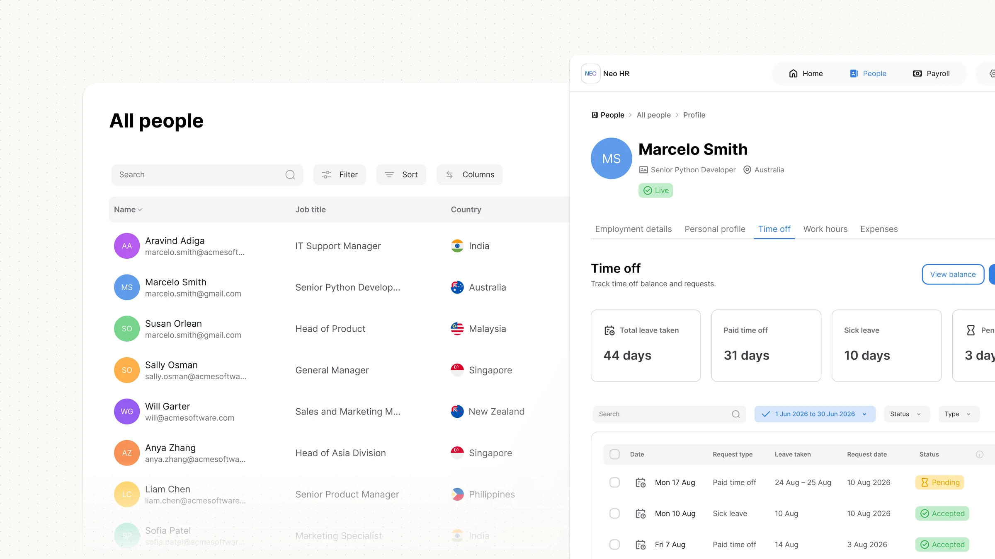Click the Filter button
995x559 pixels.
[340, 175]
